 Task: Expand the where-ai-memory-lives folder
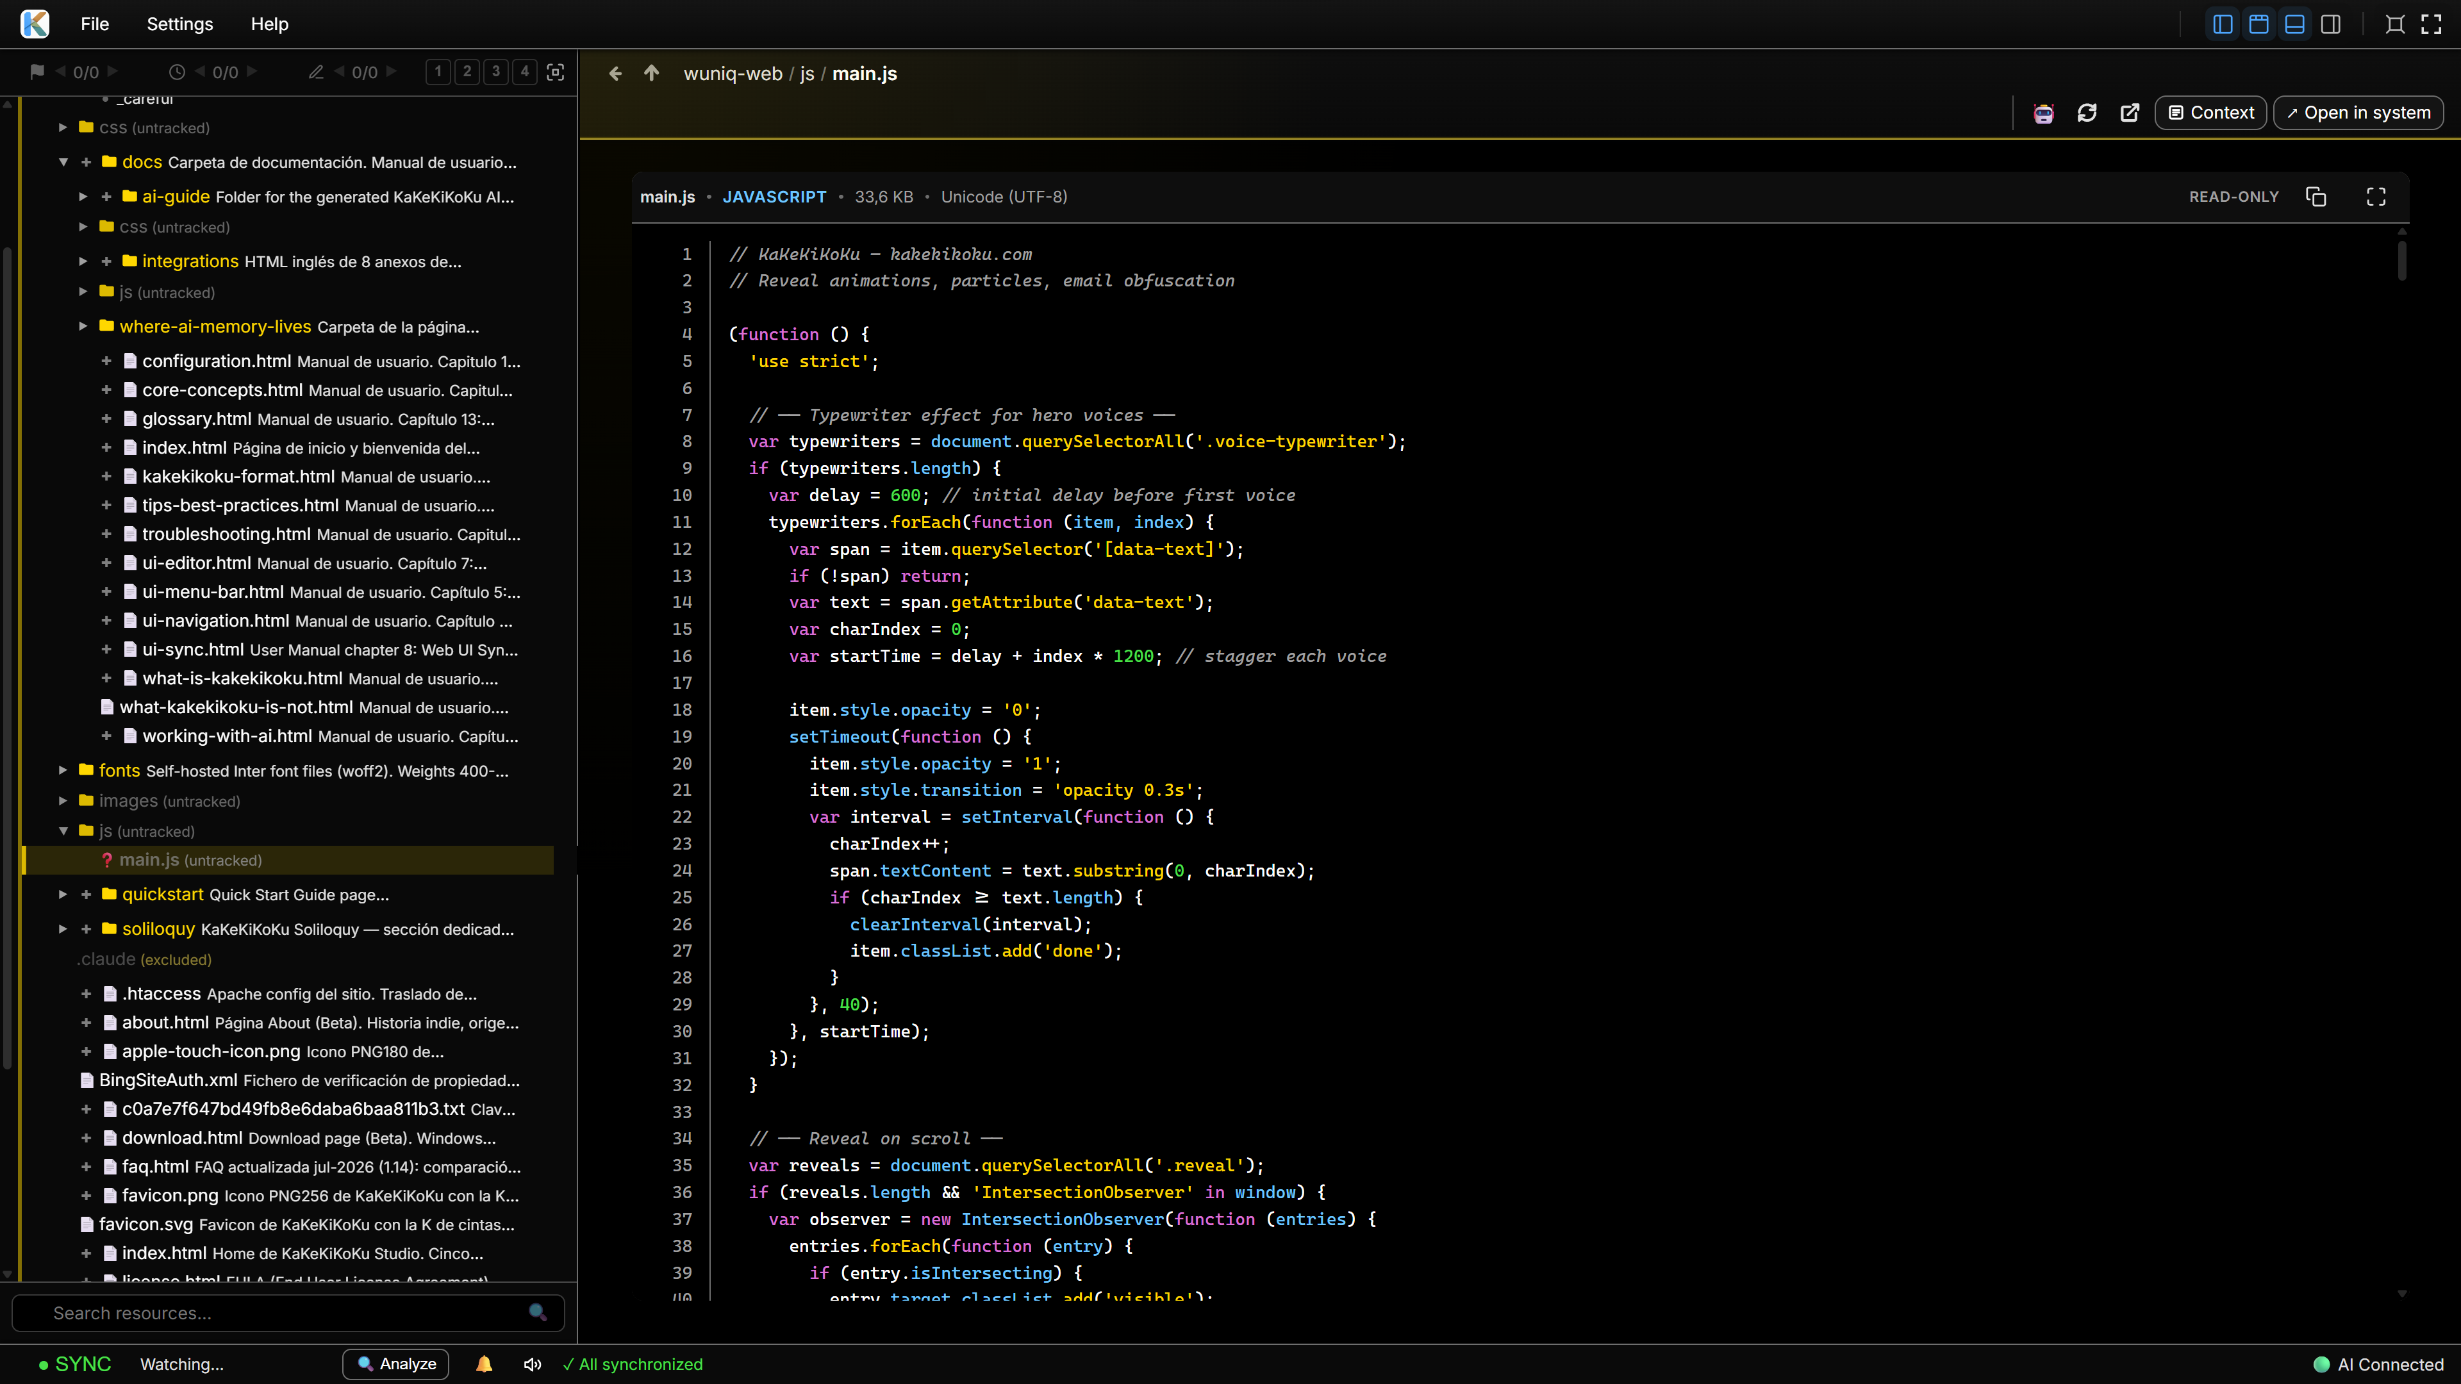coord(83,327)
